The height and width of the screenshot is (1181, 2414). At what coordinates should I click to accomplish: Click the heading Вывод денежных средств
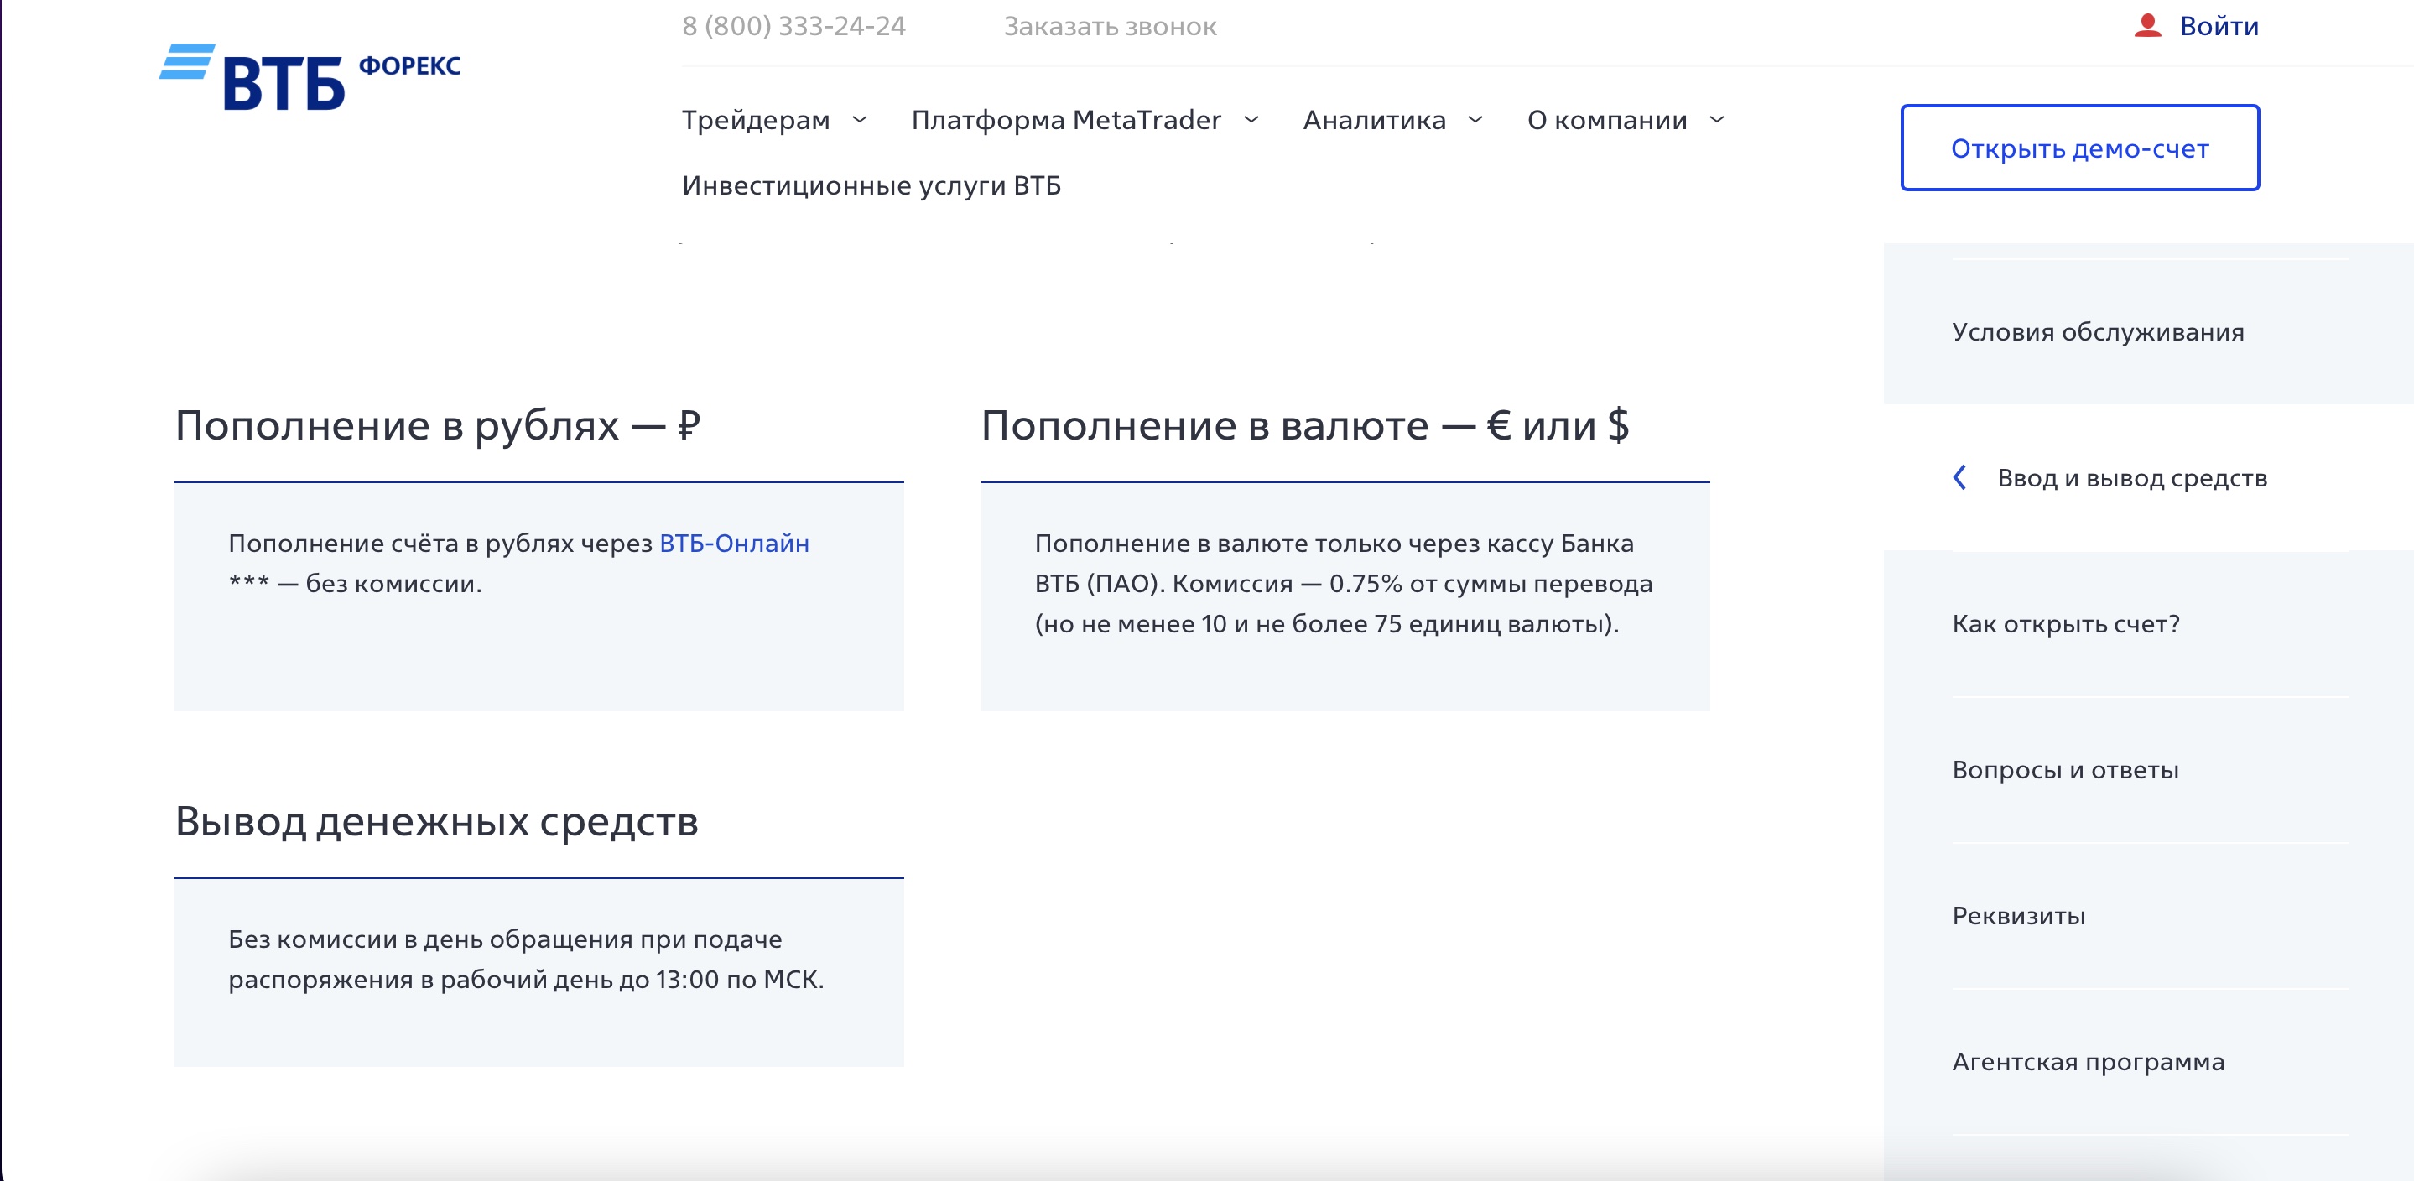437,822
